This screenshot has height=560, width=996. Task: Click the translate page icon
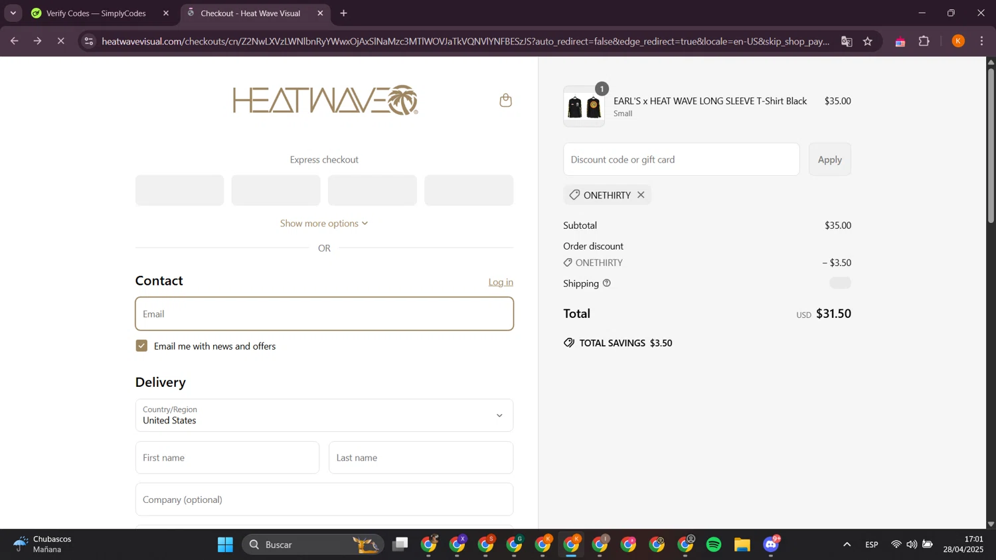coord(847,41)
